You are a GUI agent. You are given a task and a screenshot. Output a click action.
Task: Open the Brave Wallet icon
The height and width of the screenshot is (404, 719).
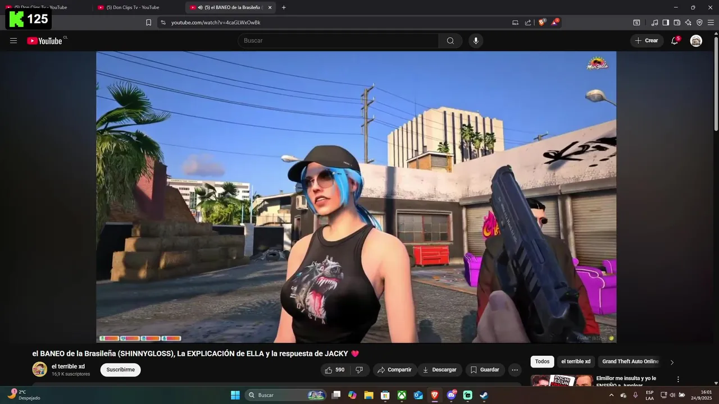point(677,22)
